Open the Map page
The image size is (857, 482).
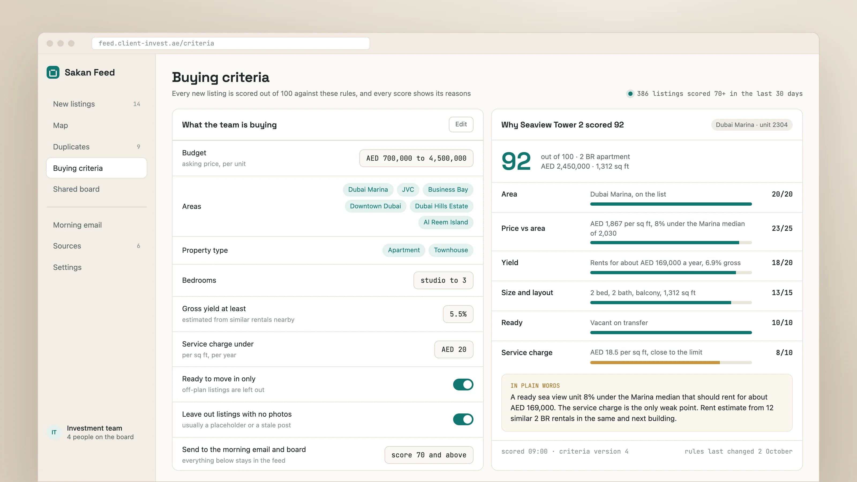[x=96, y=125]
